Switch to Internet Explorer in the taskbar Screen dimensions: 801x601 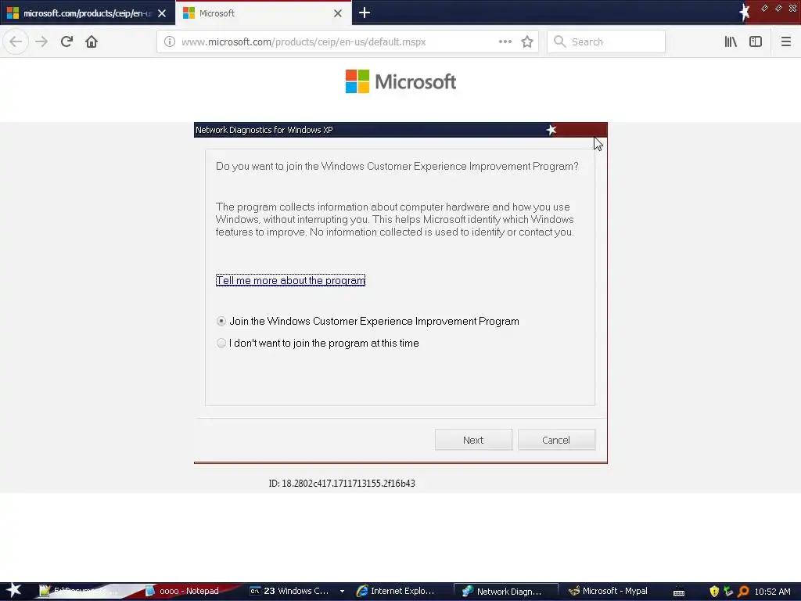tap(395, 591)
